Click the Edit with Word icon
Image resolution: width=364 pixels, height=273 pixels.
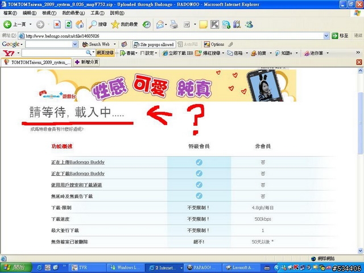[187, 24]
